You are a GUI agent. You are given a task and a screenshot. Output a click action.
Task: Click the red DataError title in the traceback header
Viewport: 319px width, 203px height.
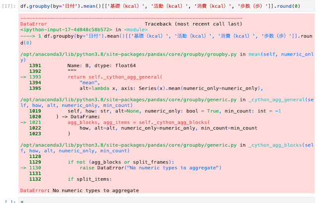(x=34, y=24)
